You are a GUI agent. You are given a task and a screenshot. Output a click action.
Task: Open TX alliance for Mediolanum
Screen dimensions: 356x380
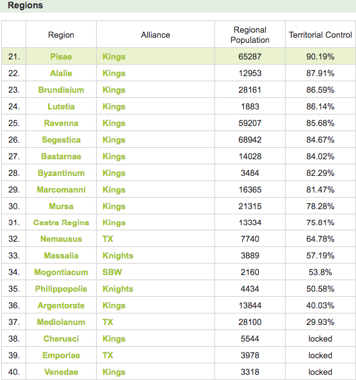108,322
